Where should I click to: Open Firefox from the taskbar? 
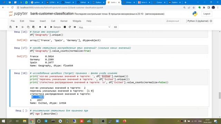point(124,121)
